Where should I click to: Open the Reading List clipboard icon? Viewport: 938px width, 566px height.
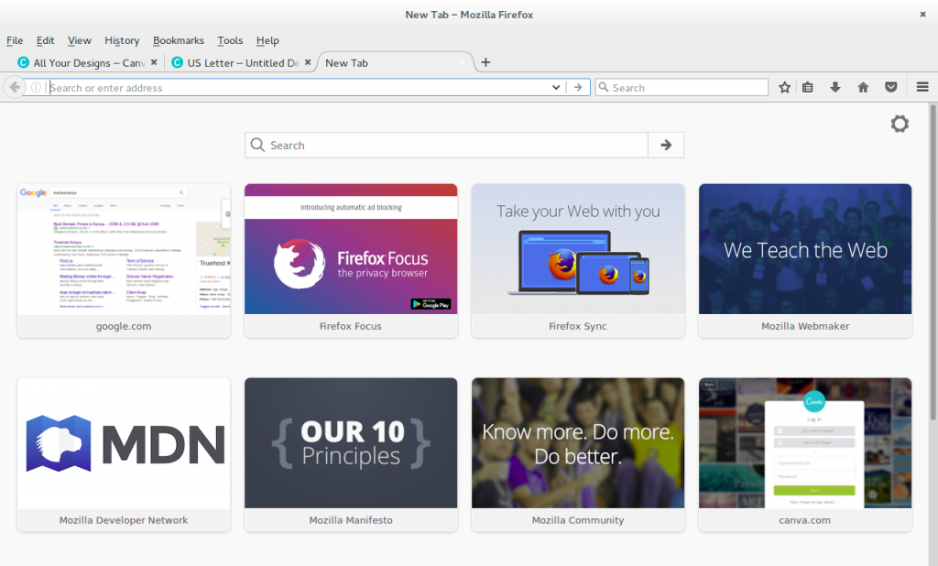(x=807, y=87)
